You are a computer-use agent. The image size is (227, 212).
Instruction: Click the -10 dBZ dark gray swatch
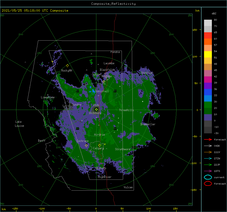tap(208, 130)
